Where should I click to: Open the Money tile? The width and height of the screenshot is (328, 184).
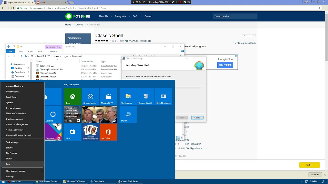73,114
